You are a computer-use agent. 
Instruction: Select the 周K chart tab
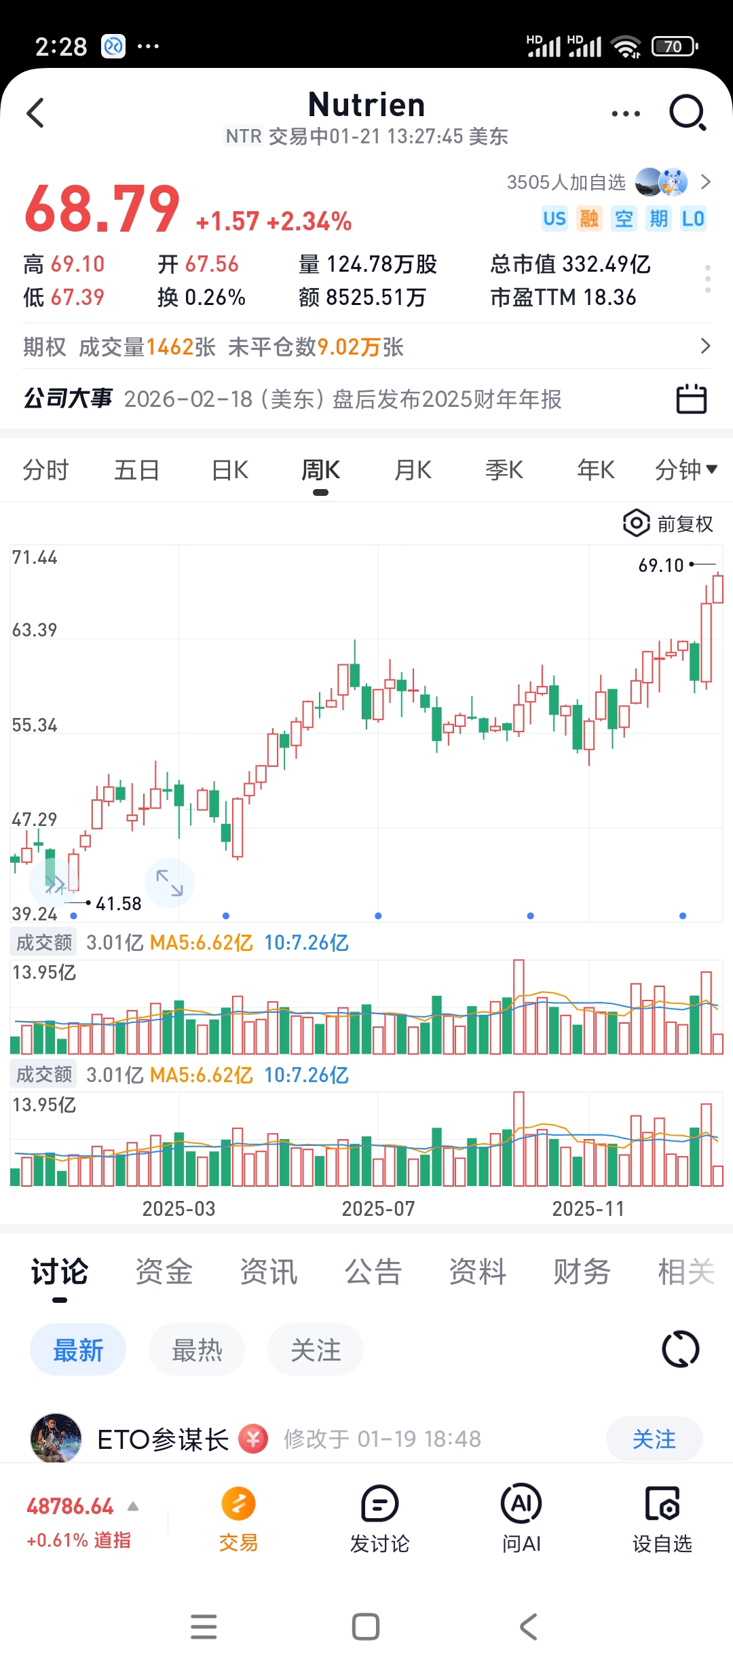click(321, 469)
